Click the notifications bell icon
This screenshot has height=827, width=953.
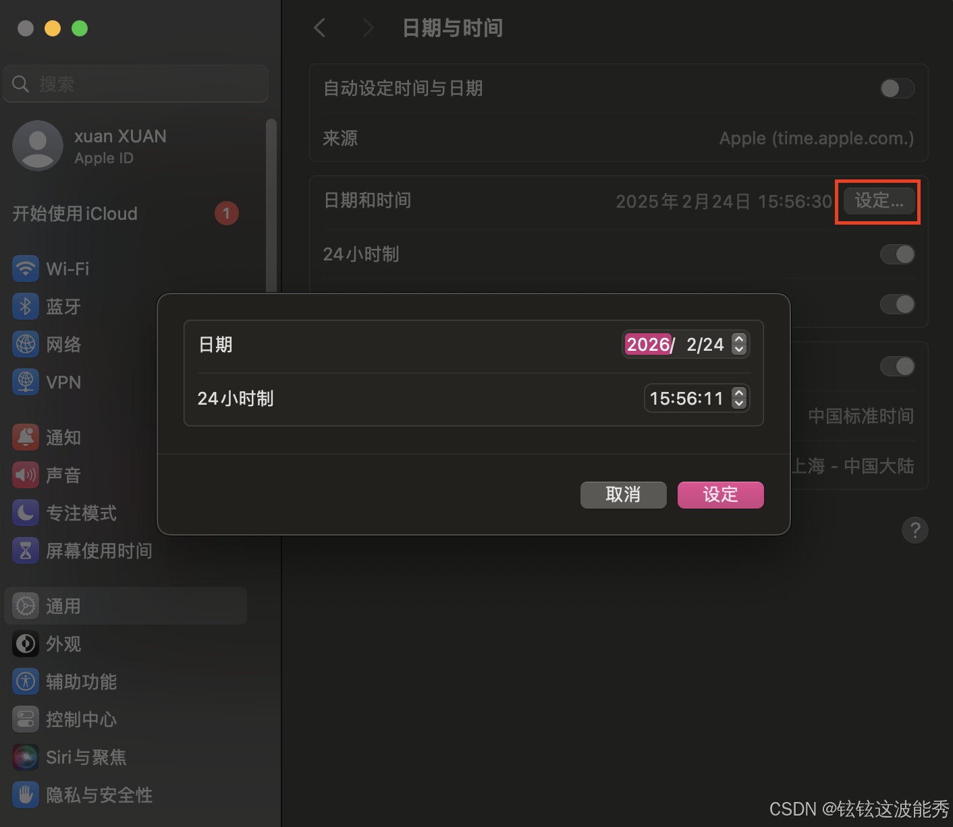(26, 437)
